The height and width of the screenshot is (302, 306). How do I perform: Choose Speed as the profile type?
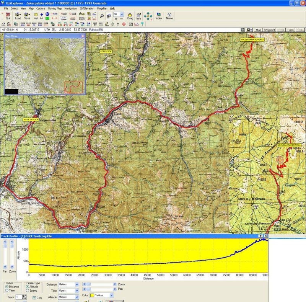[28, 291]
